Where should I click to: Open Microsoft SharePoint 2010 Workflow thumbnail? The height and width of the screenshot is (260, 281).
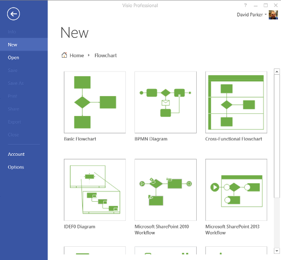point(166,190)
